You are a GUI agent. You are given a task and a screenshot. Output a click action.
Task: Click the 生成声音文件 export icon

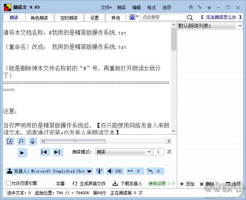coord(75,183)
